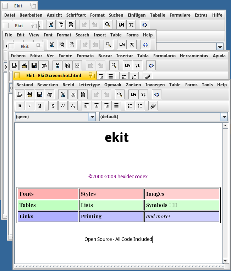231x271 pixels.
Task: Open Unicode character tool in Dutch window
Action: 133,94
